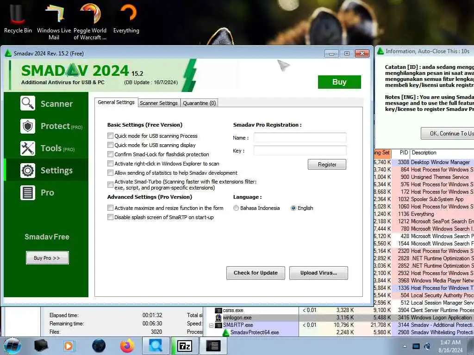Toggle Allow sending of statistics checkbox
This screenshot has width=474, height=355.
(110, 173)
